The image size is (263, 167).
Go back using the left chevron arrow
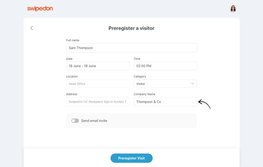tap(31, 28)
